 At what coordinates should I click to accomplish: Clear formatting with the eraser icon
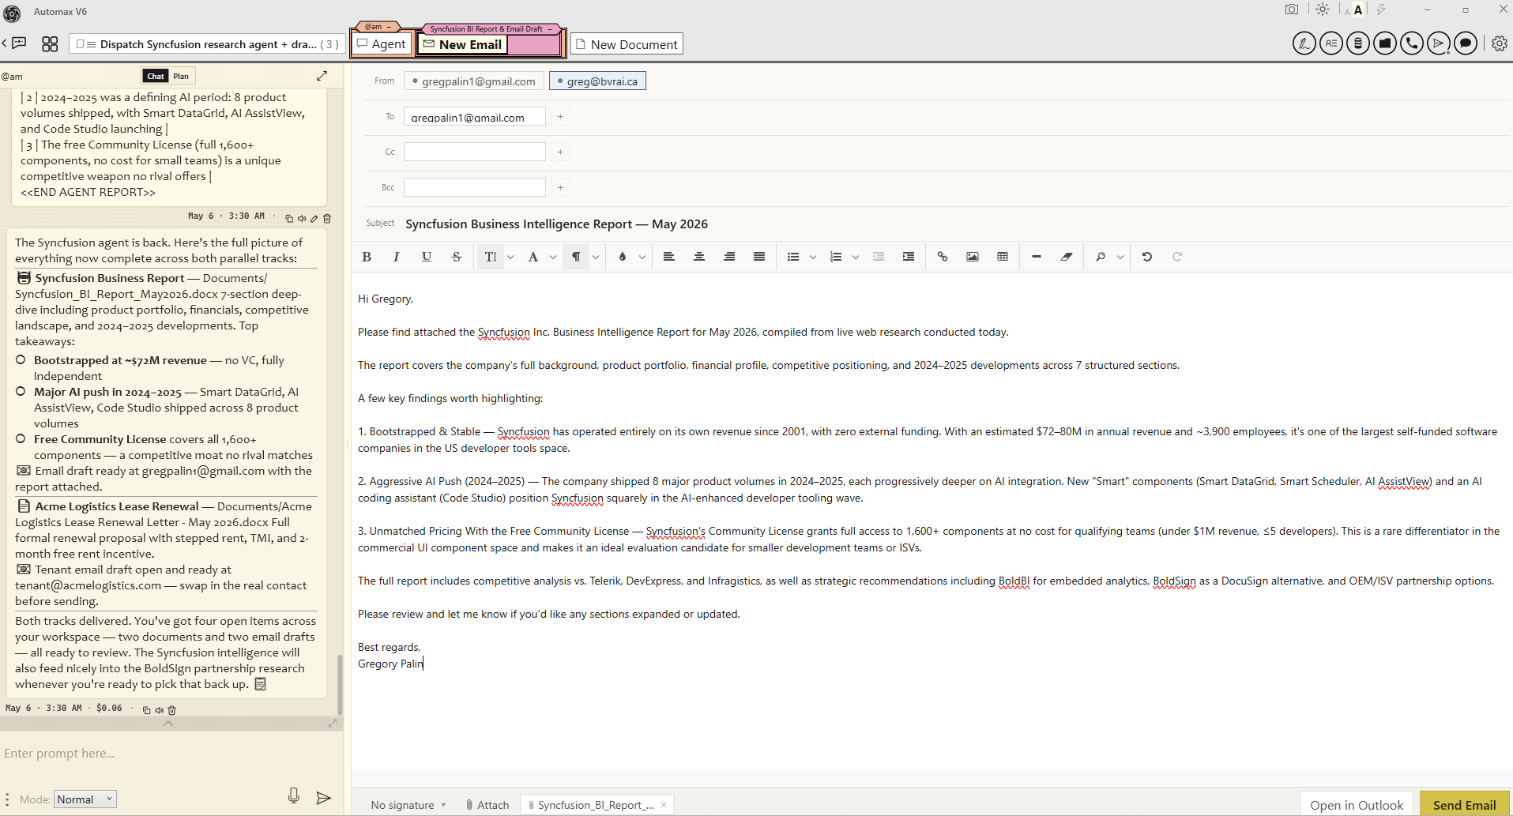pyautogui.click(x=1067, y=257)
